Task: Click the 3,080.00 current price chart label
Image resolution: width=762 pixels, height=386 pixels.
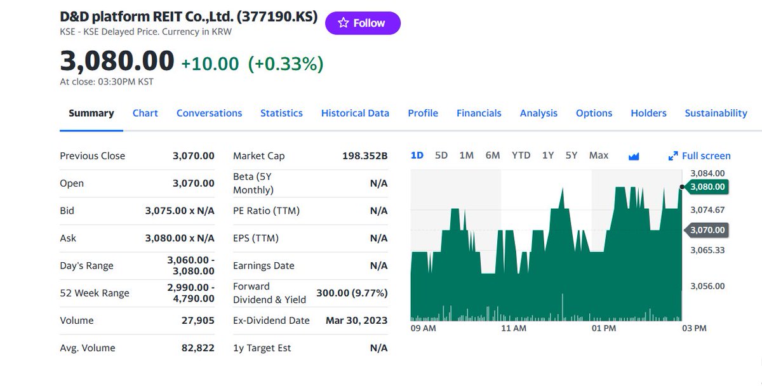Action: [x=707, y=187]
